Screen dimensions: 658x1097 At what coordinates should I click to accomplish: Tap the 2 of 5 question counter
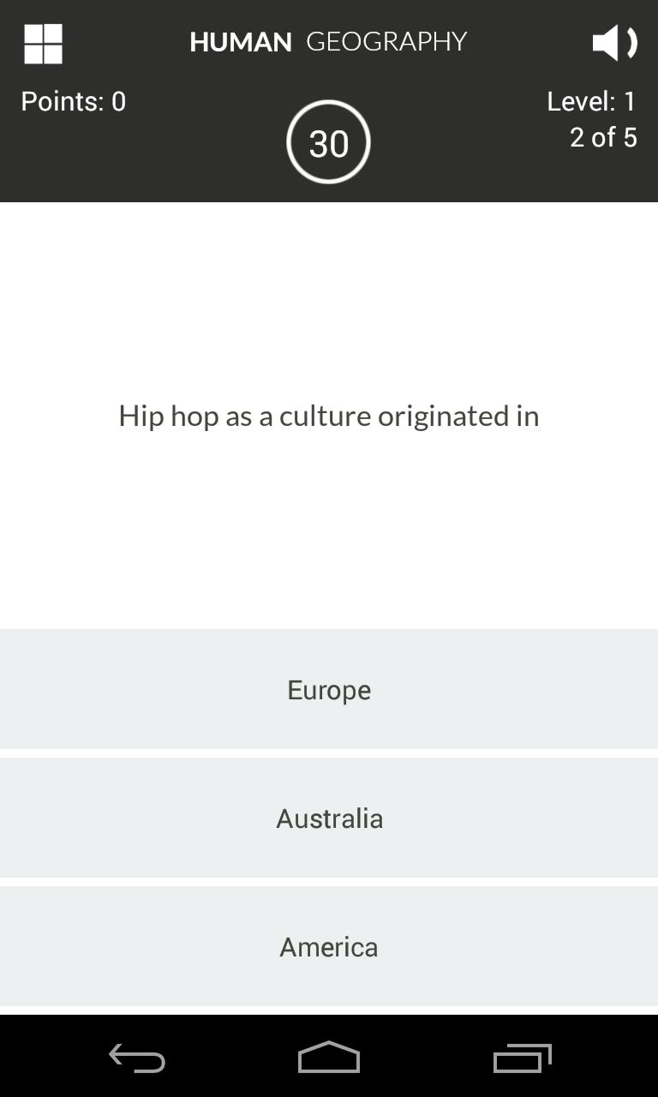tap(603, 137)
